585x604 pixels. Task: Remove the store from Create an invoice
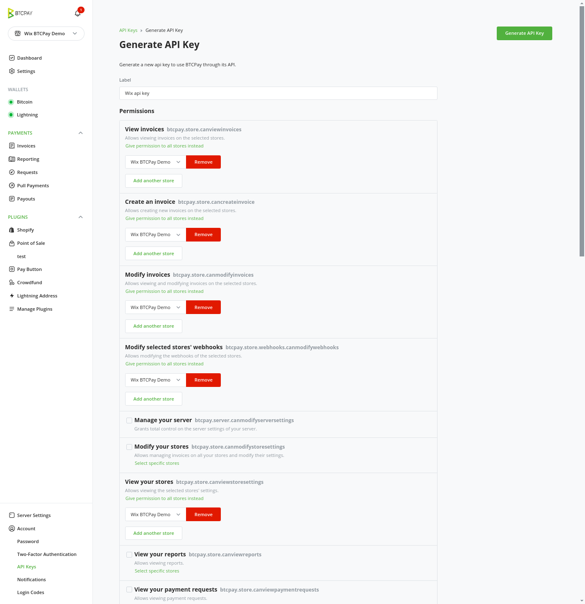coord(203,234)
